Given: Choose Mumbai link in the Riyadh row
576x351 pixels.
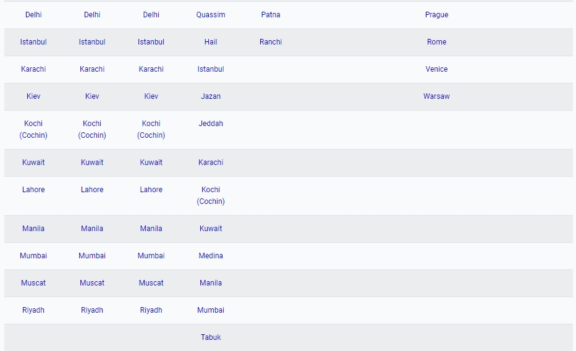Looking at the screenshot, I should (211, 310).
